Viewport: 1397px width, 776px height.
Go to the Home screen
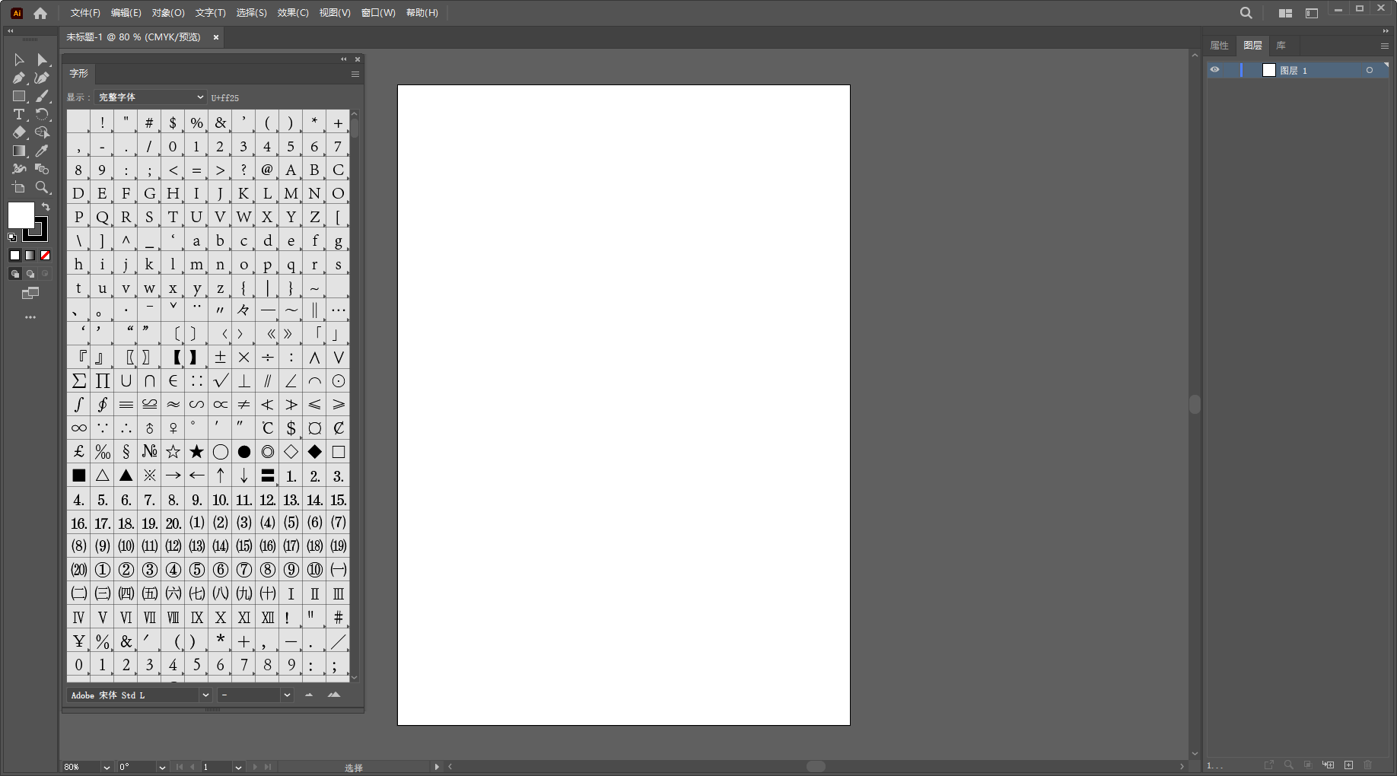[x=40, y=13]
